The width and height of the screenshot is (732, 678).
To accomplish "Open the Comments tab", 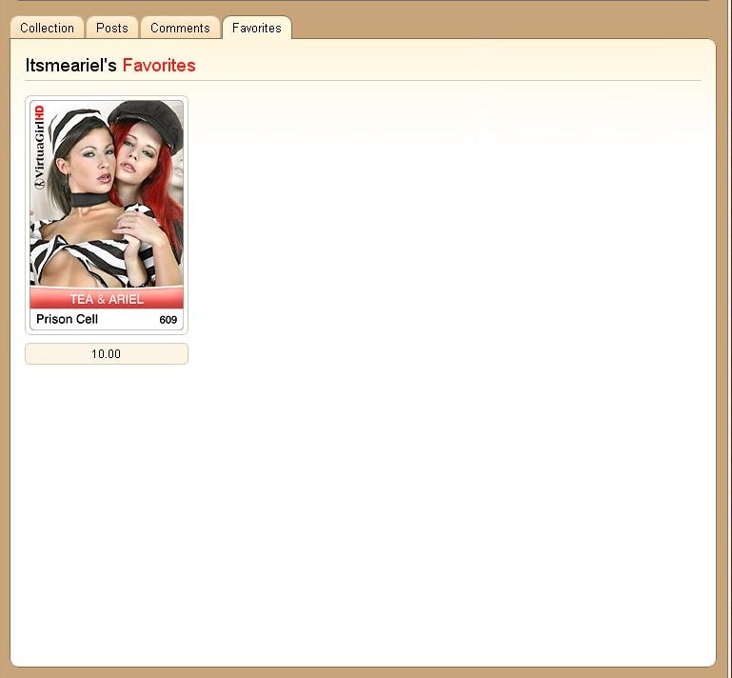I will pyautogui.click(x=180, y=28).
